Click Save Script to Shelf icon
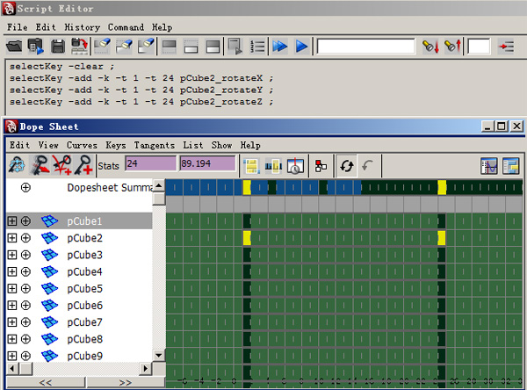The height and width of the screenshot is (390, 527). coord(80,46)
